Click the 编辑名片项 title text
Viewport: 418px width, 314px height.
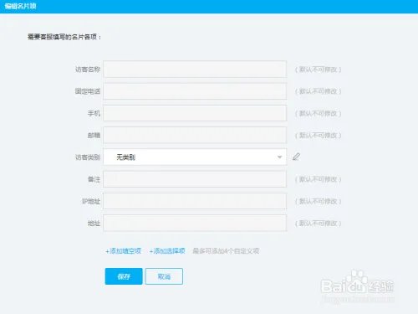tap(20, 6)
